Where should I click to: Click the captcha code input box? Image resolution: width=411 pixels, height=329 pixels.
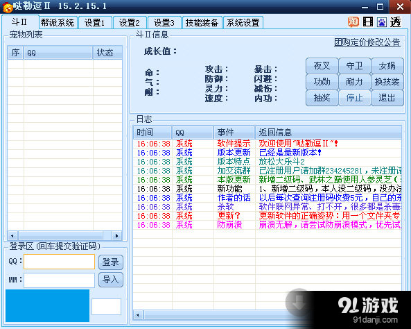pos(106,307)
